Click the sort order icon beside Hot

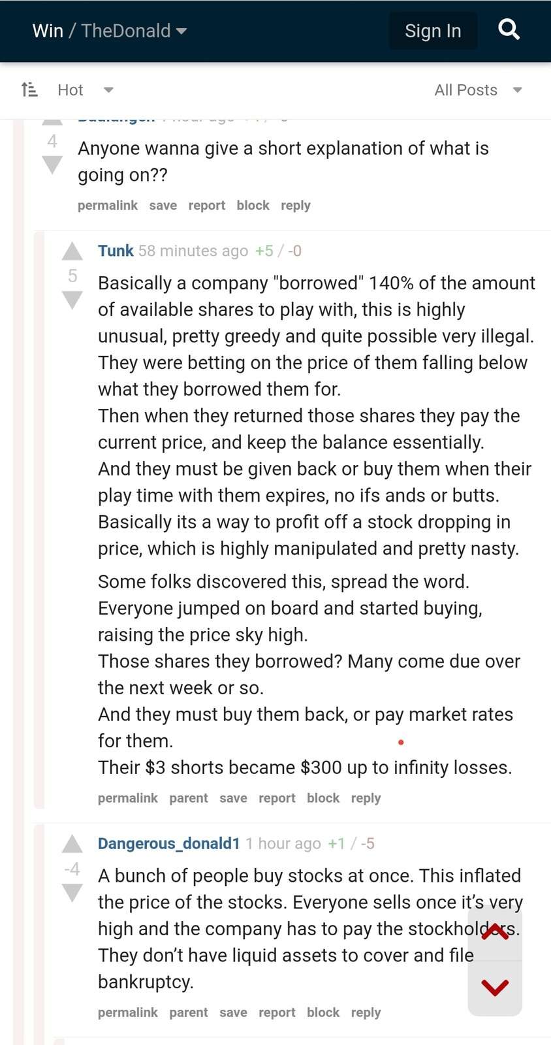pyautogui.click(x=29, y=89)
